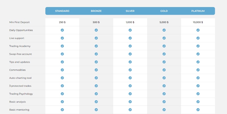
Task: Click the Silver column Auto-charting tool checkmark
Action: click(x=130, y=78)
